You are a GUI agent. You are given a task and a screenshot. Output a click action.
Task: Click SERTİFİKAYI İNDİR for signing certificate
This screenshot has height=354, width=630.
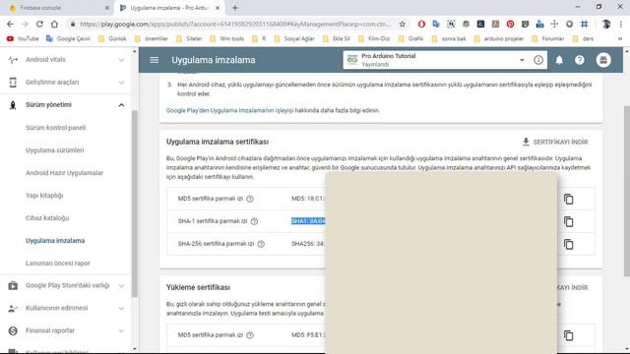coord(555,142)
